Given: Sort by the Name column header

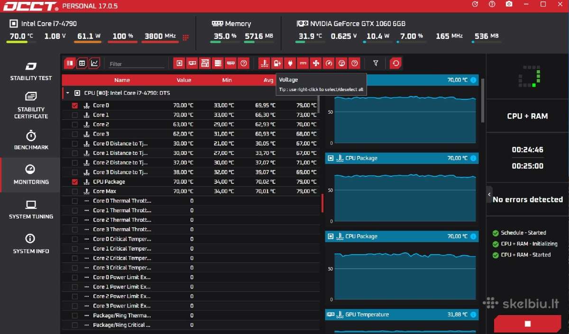Looking at the screenshot, I should (122, 80).
